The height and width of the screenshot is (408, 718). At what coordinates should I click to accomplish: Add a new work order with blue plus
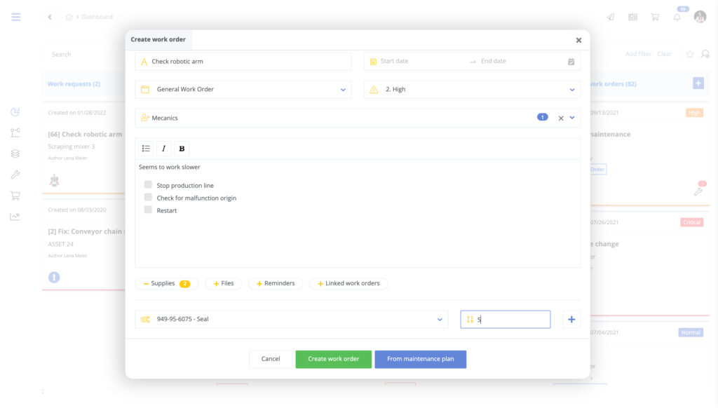(698, 83)
